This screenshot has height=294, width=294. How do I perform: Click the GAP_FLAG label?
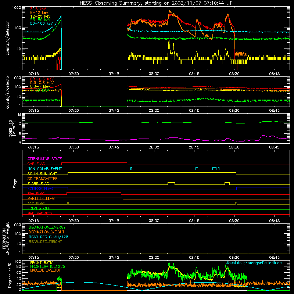point(36,164)
